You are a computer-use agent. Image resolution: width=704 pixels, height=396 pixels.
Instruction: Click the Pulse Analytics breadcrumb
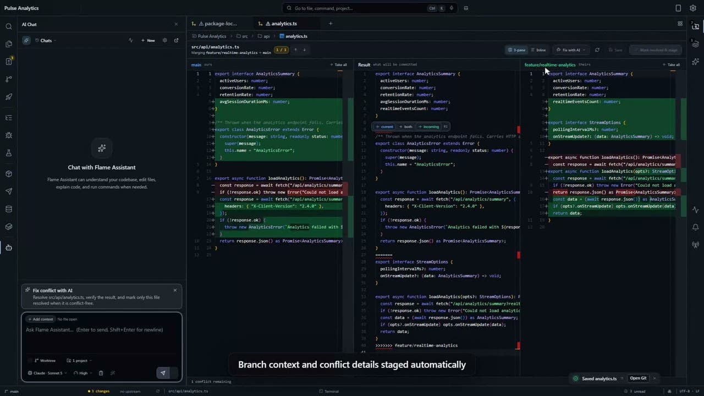click(208, 36)
